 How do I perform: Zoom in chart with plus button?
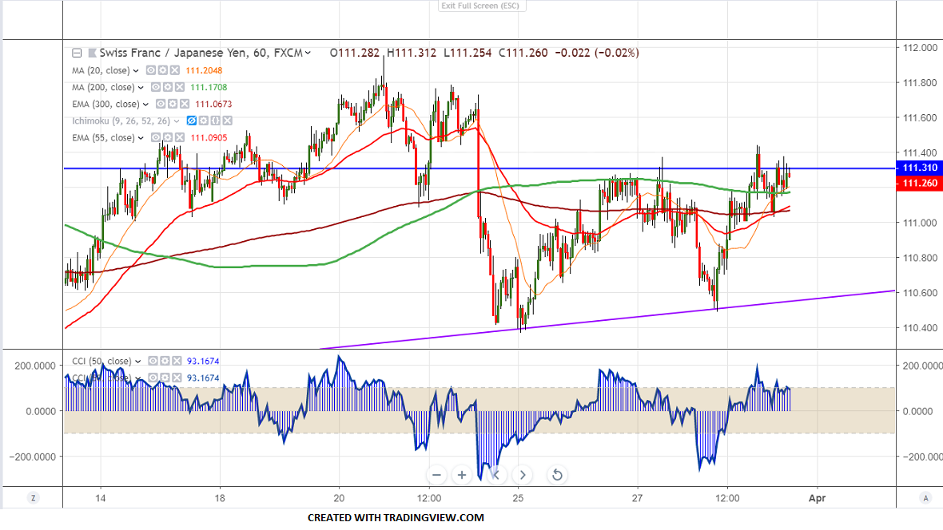point(462,475)
